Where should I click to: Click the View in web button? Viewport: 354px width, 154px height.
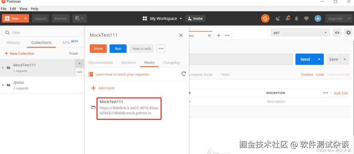click(x=142, y=49)
